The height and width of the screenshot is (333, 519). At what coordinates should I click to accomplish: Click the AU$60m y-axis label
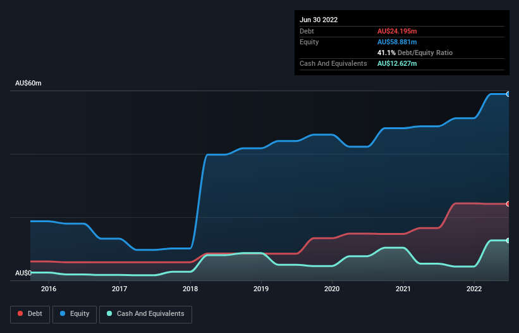(x=28, y=83)
